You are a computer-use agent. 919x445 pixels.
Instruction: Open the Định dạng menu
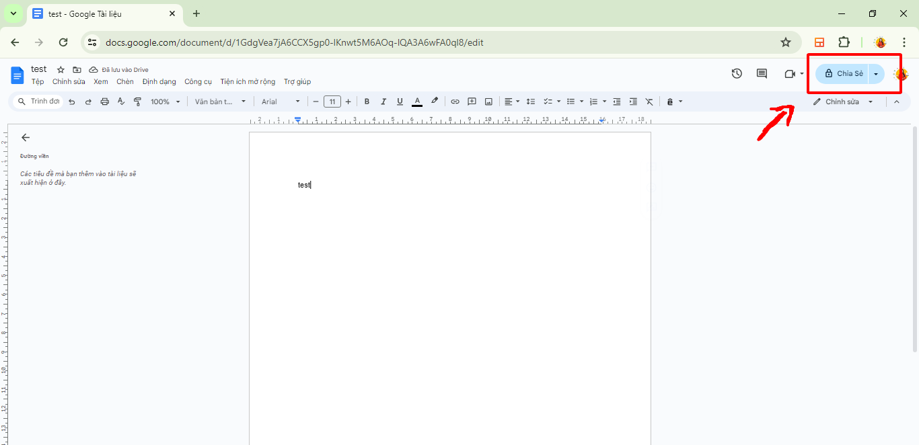[159, 81]
